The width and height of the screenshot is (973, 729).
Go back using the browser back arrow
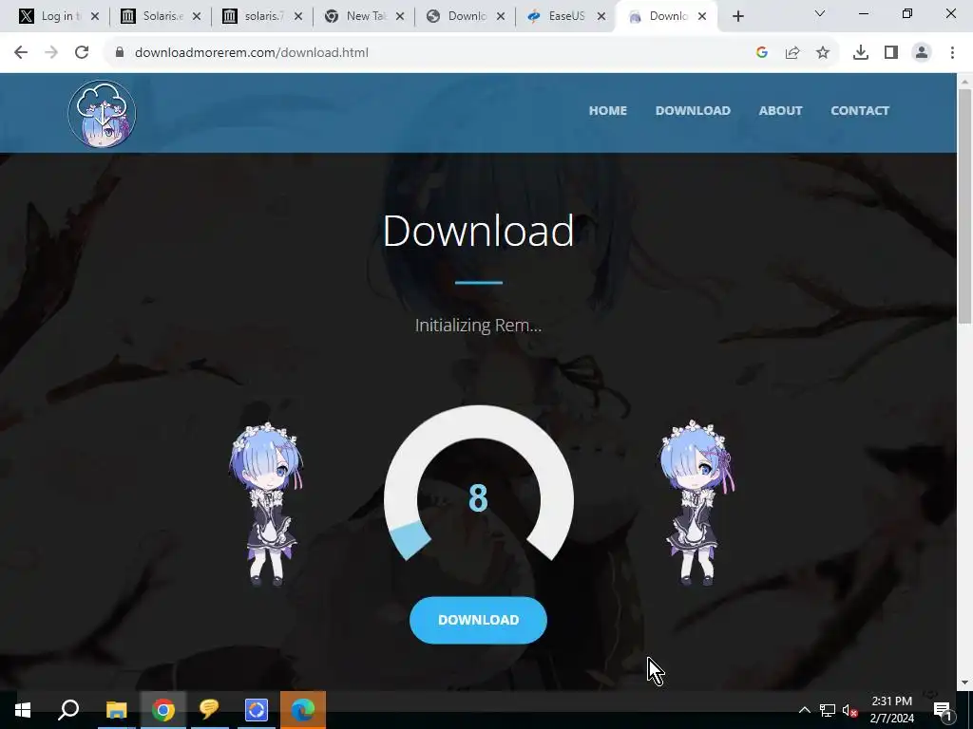point(21,53)
